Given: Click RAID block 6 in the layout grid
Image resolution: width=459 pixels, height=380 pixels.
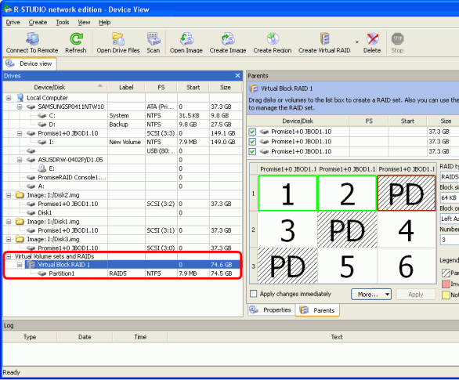Looking at the screenshot, I should tap(407, 266).
